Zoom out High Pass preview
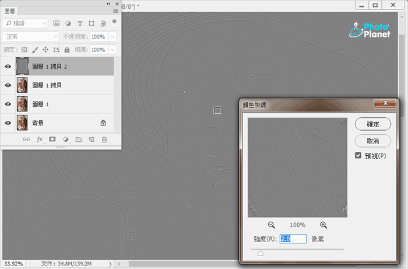Image resolution: width=408 pixels, height=269 pixels. pyautogui.click(x=271, y=225)
